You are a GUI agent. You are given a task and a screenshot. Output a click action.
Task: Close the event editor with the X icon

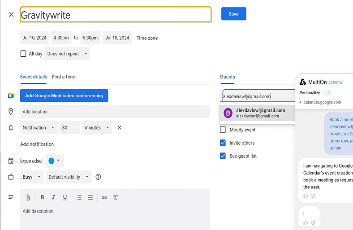[x=11, y=15]
